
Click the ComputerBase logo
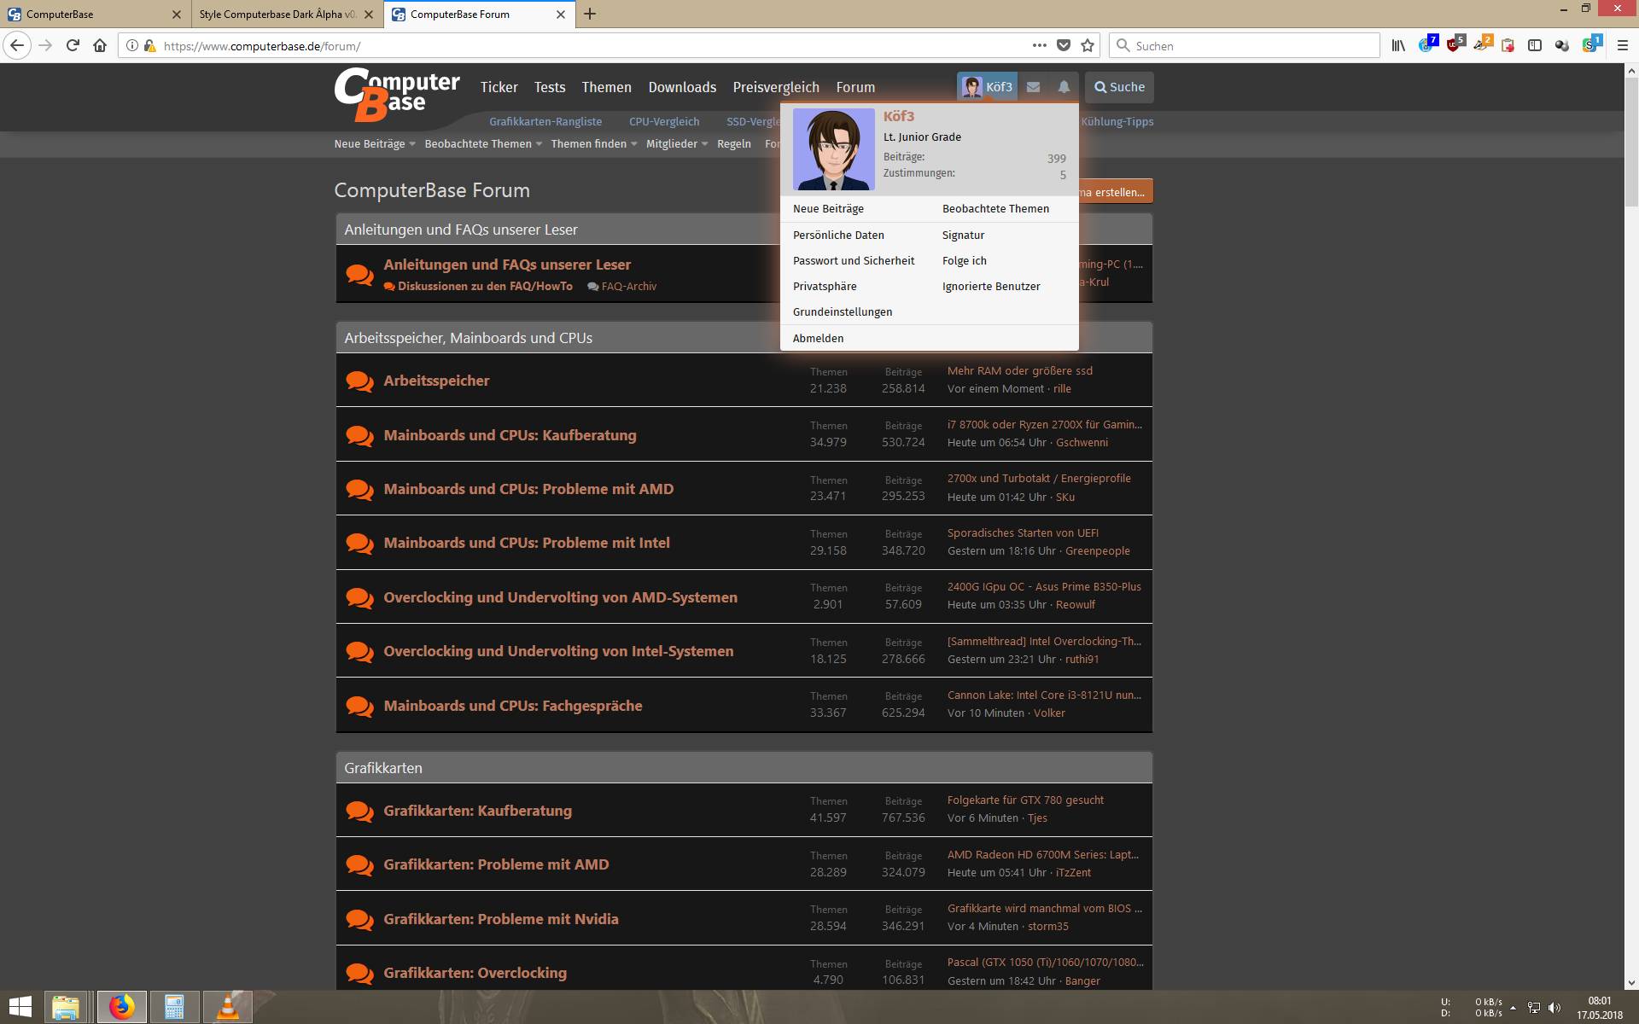coord(397,94)
